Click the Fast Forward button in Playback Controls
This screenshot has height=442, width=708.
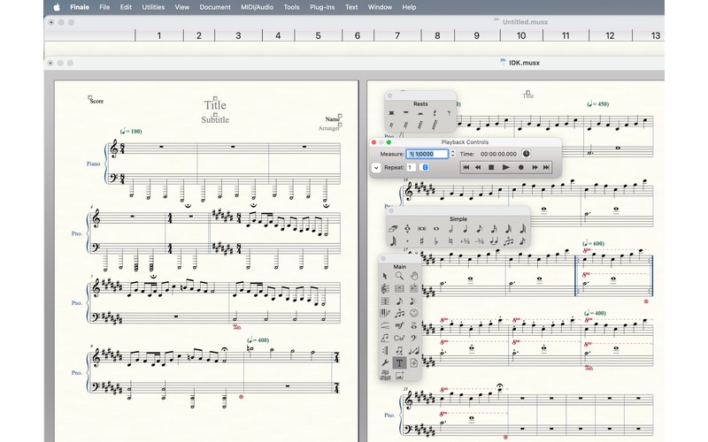coord(535,167)
